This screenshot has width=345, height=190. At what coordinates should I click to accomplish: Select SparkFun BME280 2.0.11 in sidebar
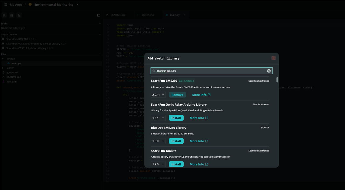point(21,39)
